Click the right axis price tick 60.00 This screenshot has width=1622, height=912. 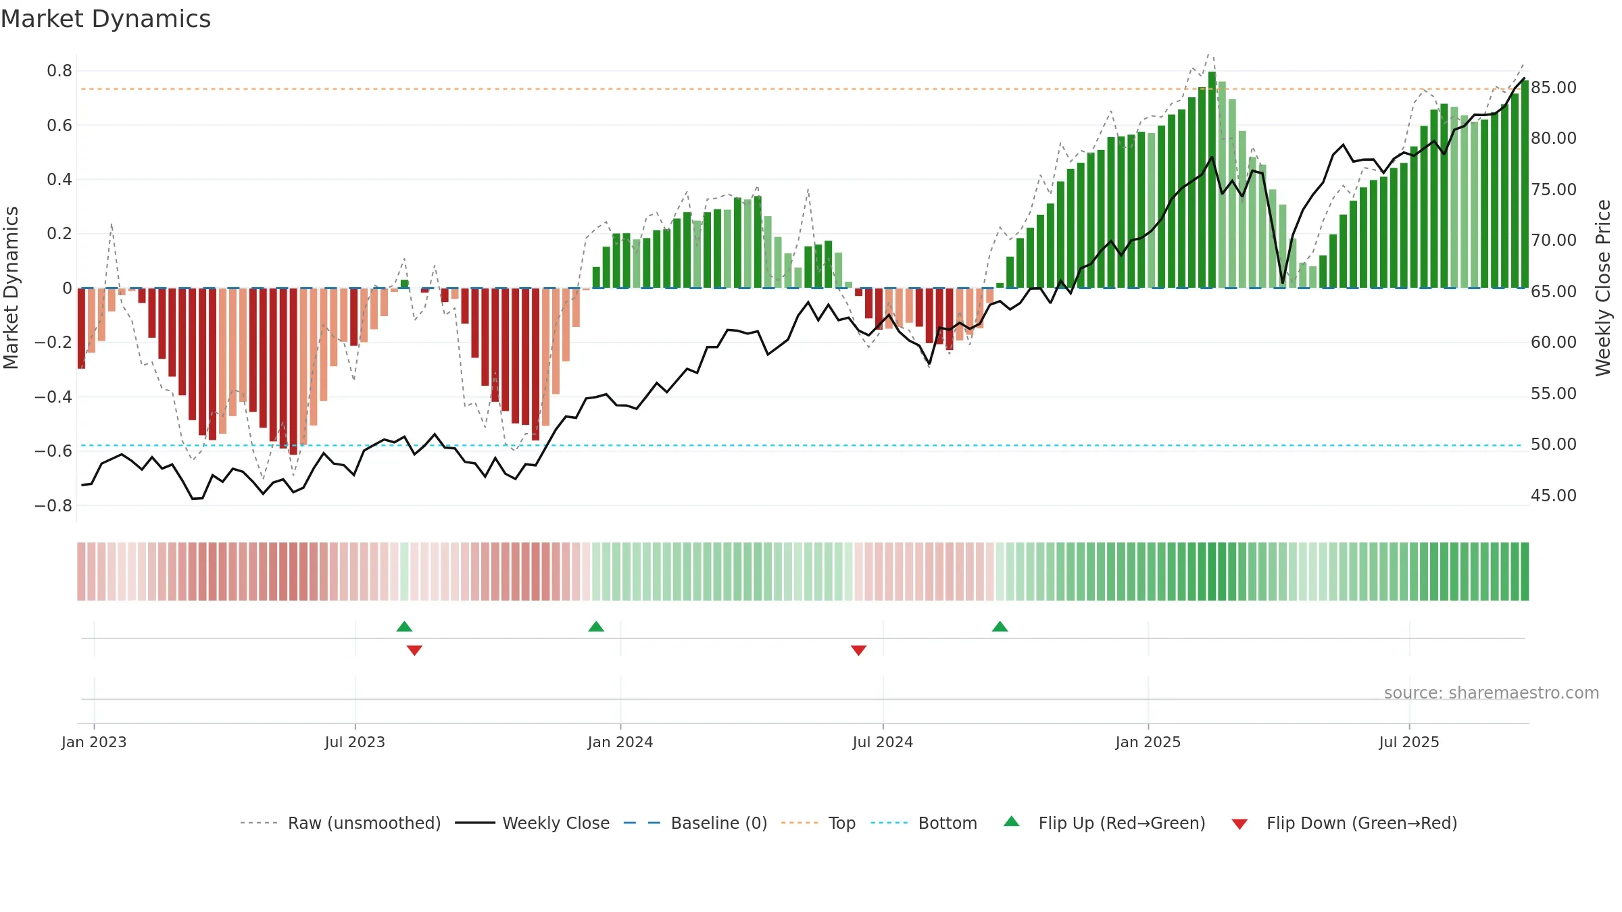click(1554, 343)
